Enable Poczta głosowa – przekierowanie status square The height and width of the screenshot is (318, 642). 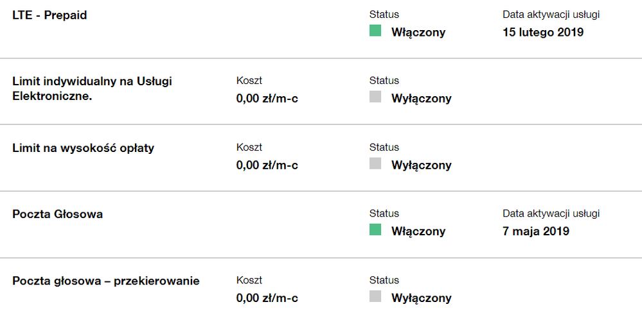(x=375, y=297)
